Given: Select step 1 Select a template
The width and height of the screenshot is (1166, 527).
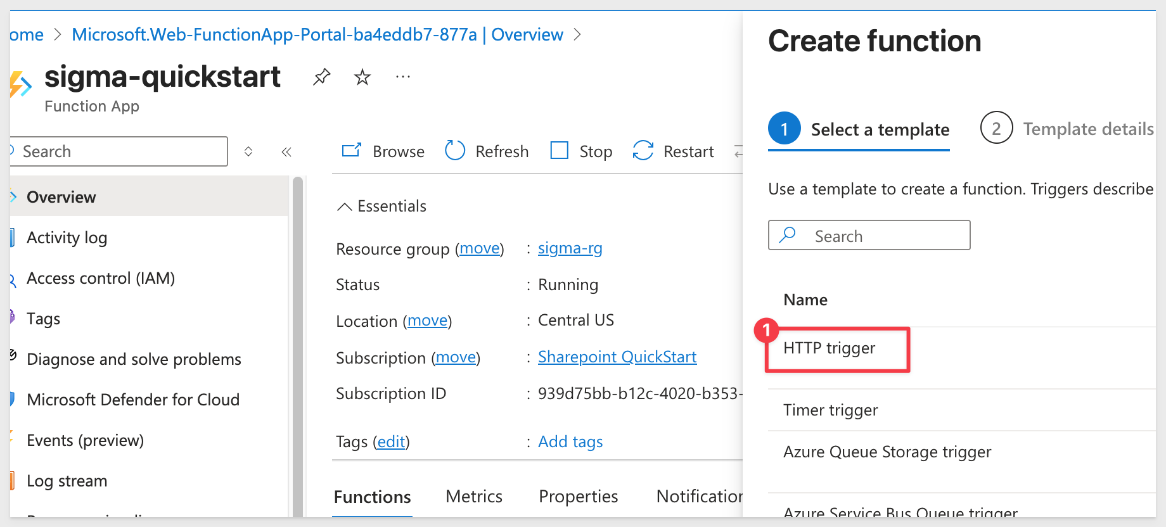Looking at the screenshot, I should [859, 129].
